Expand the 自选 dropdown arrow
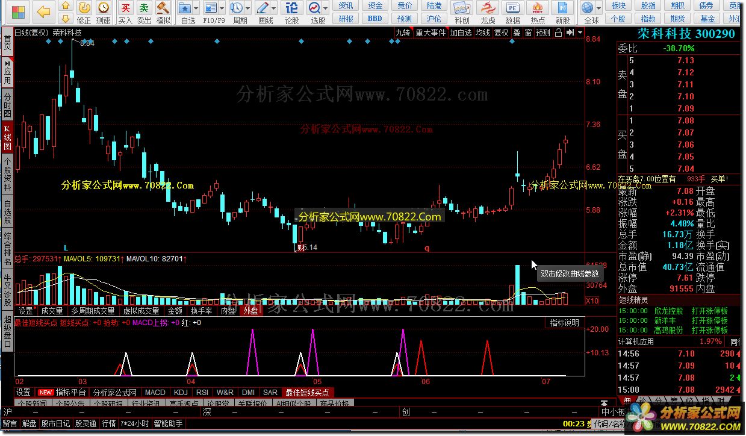This screenshot has width=746, height=436. [x=196, y=8]
